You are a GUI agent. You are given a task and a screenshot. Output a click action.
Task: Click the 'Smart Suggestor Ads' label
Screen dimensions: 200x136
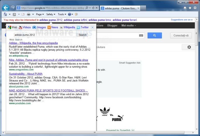click(x=130, y=63)
